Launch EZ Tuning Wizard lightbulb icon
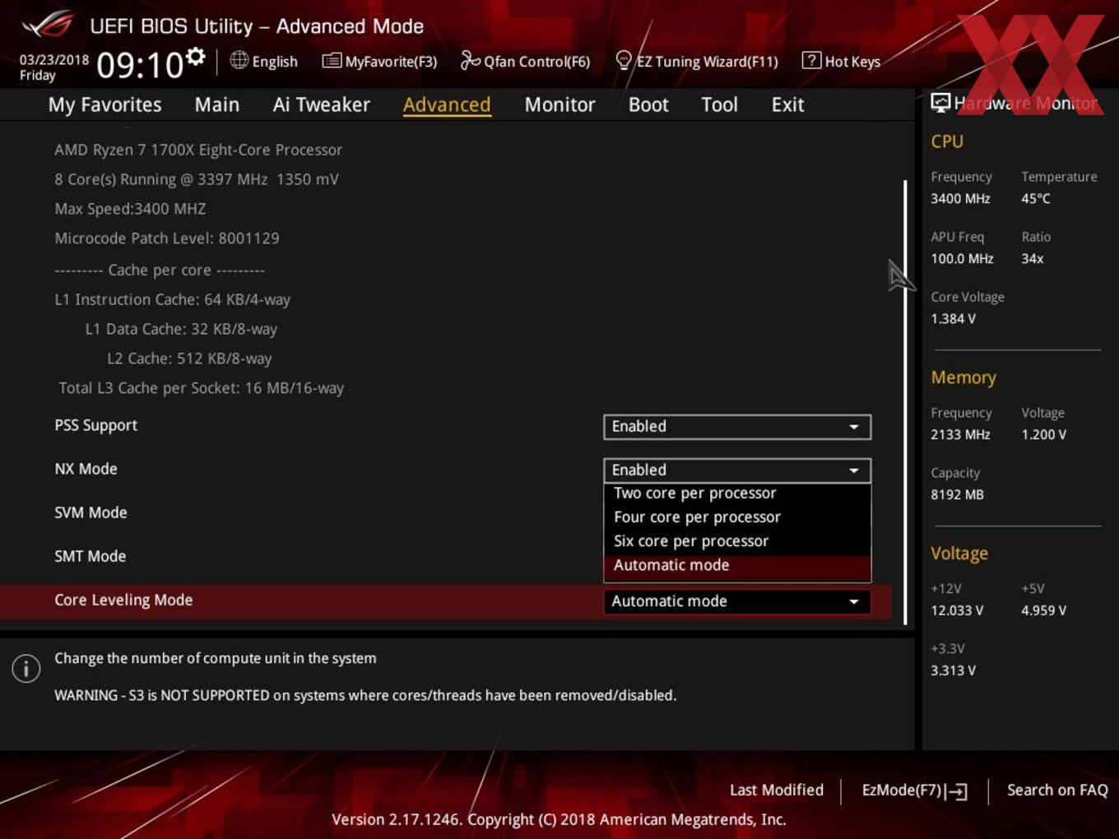Viewport: 1119px width, 839px height. coord(624,60)
